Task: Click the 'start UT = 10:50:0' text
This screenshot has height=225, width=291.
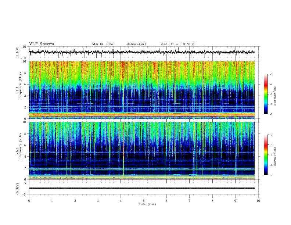Action: click(x=177, y=44)
